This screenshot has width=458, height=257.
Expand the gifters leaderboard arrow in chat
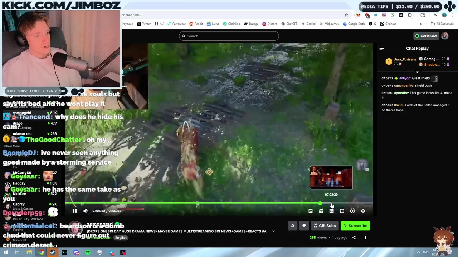tap(417, 71)
